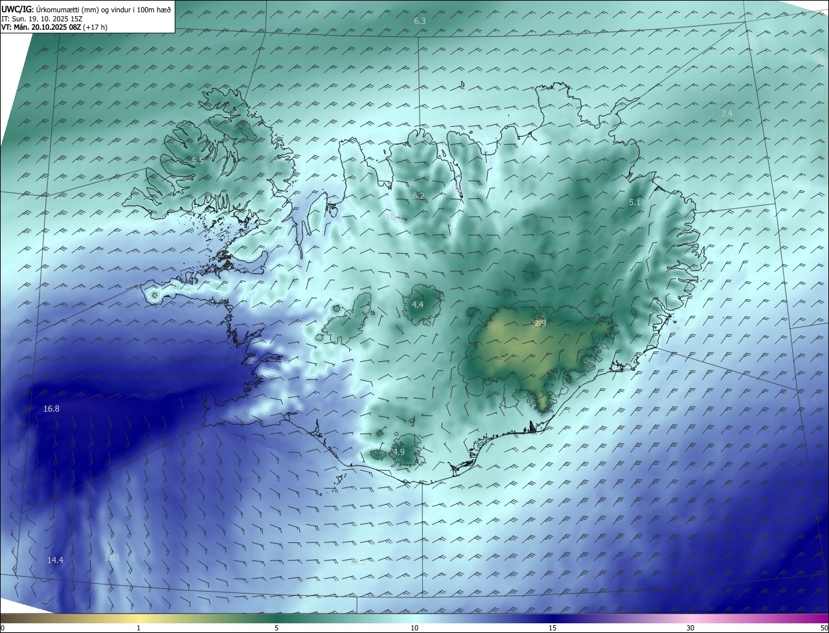Viewport: 829px width, 633px height.
Task: Click the 6.2 value in north Iceland
Action: tap(418, 195)
